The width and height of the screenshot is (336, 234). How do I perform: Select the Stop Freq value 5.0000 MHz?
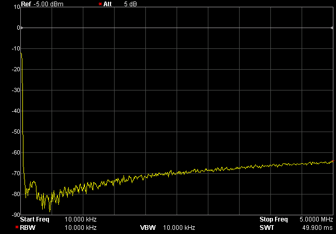click(316, 219)
